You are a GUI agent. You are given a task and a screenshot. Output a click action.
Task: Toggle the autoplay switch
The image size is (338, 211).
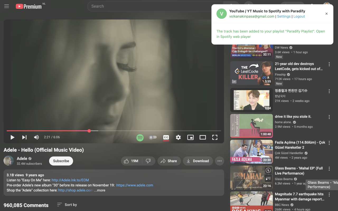[x=153, y=137]
